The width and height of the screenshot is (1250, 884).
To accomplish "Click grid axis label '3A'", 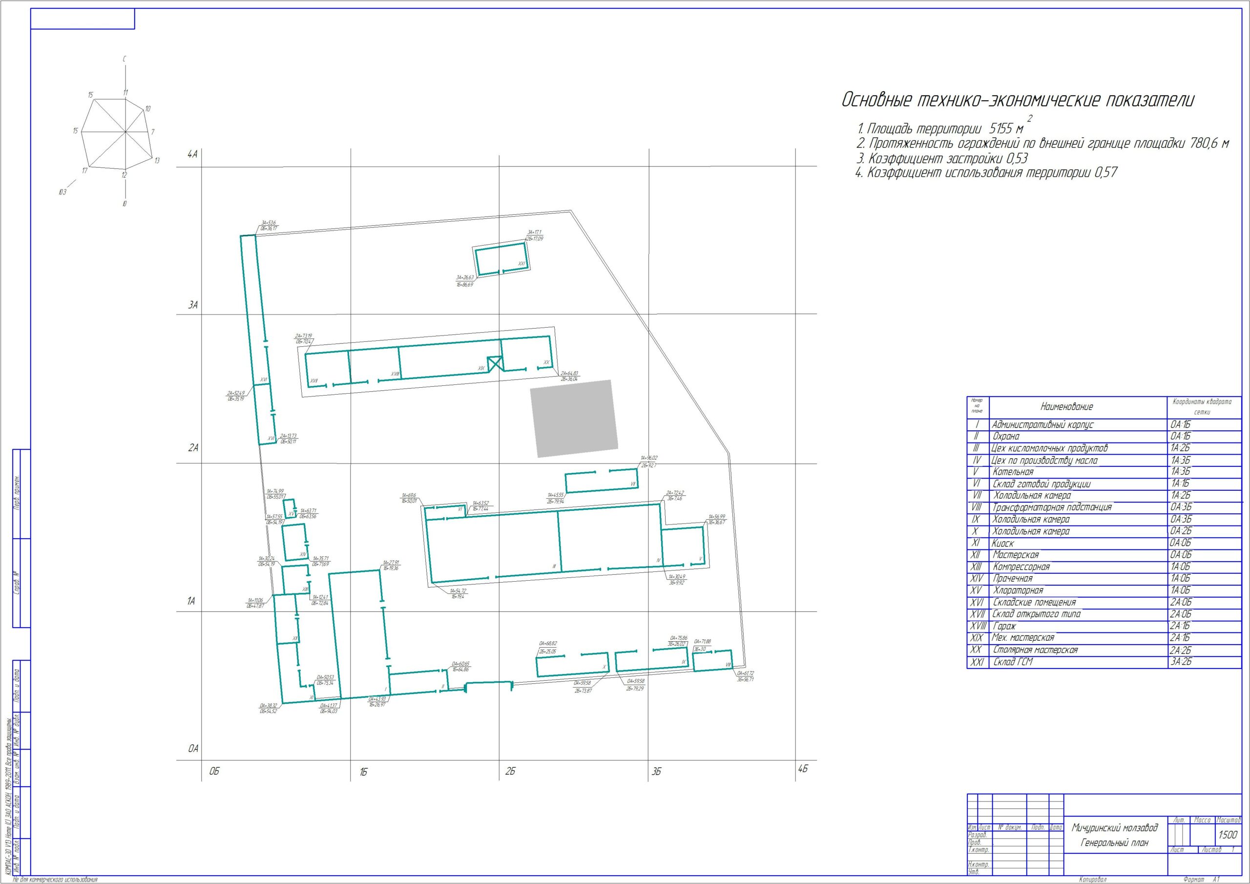I will [x=193, y=306].
